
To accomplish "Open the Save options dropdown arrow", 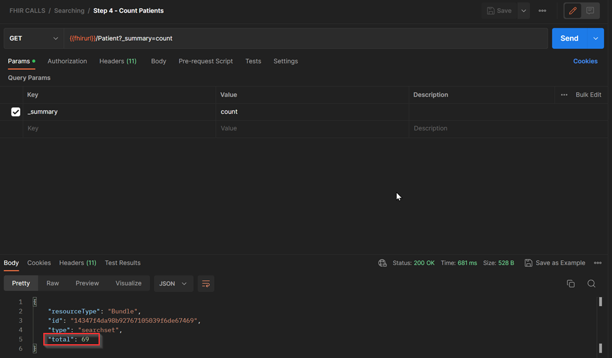I will point(523,11).
